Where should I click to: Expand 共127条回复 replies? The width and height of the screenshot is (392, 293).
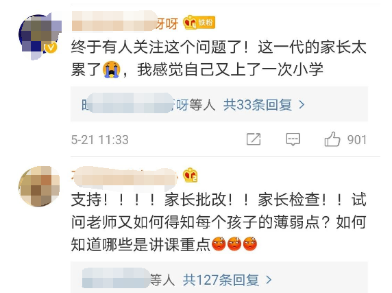tap(221, 280)
